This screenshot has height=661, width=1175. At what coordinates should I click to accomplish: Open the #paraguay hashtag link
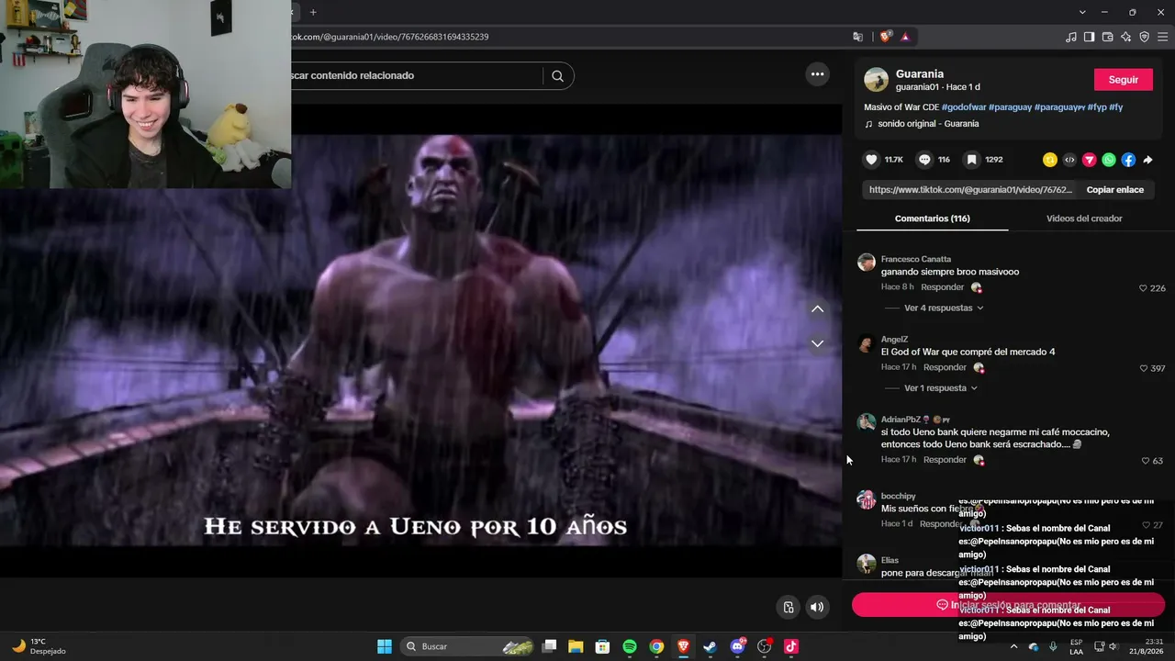tap(1010, 107)
